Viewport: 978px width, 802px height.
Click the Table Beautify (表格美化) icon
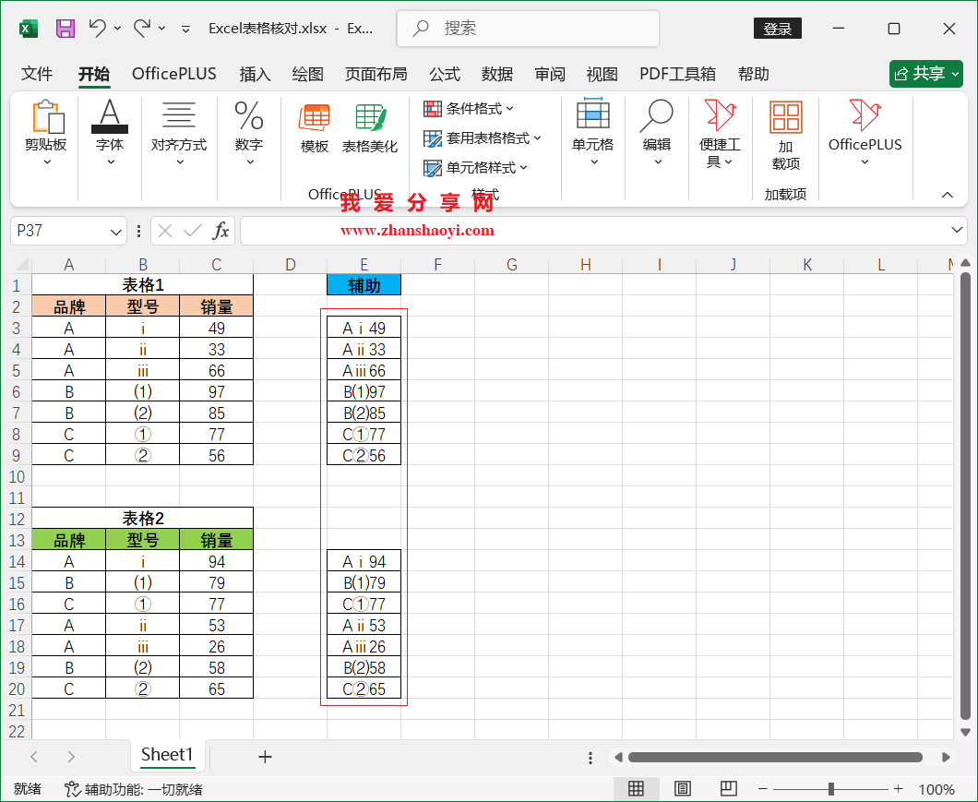370,128
